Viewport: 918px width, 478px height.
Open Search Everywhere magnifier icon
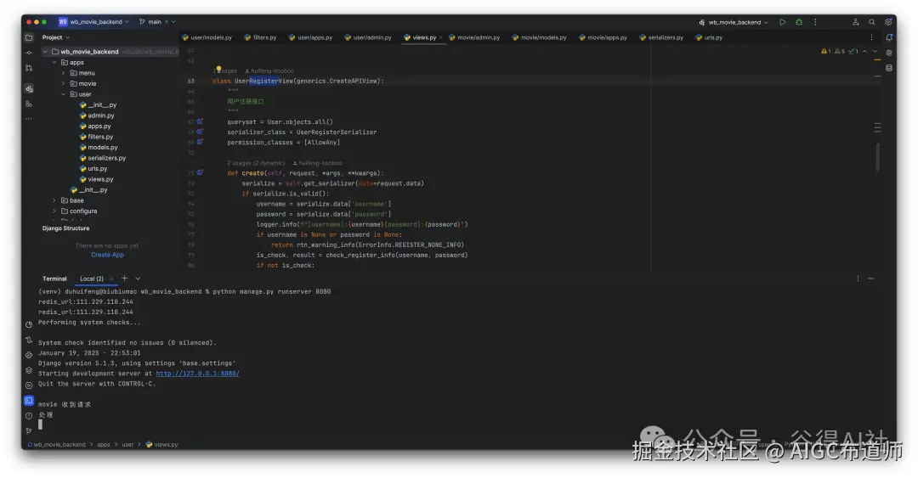(872, 22)
